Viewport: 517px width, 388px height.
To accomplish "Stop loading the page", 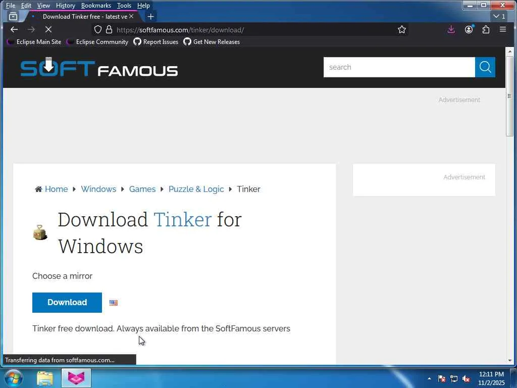I will (x=48, y=30).
